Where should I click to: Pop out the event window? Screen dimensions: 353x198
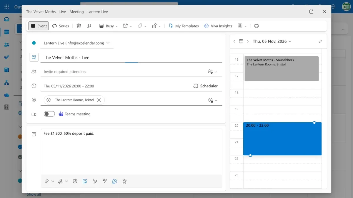click(x=311, y=12)
